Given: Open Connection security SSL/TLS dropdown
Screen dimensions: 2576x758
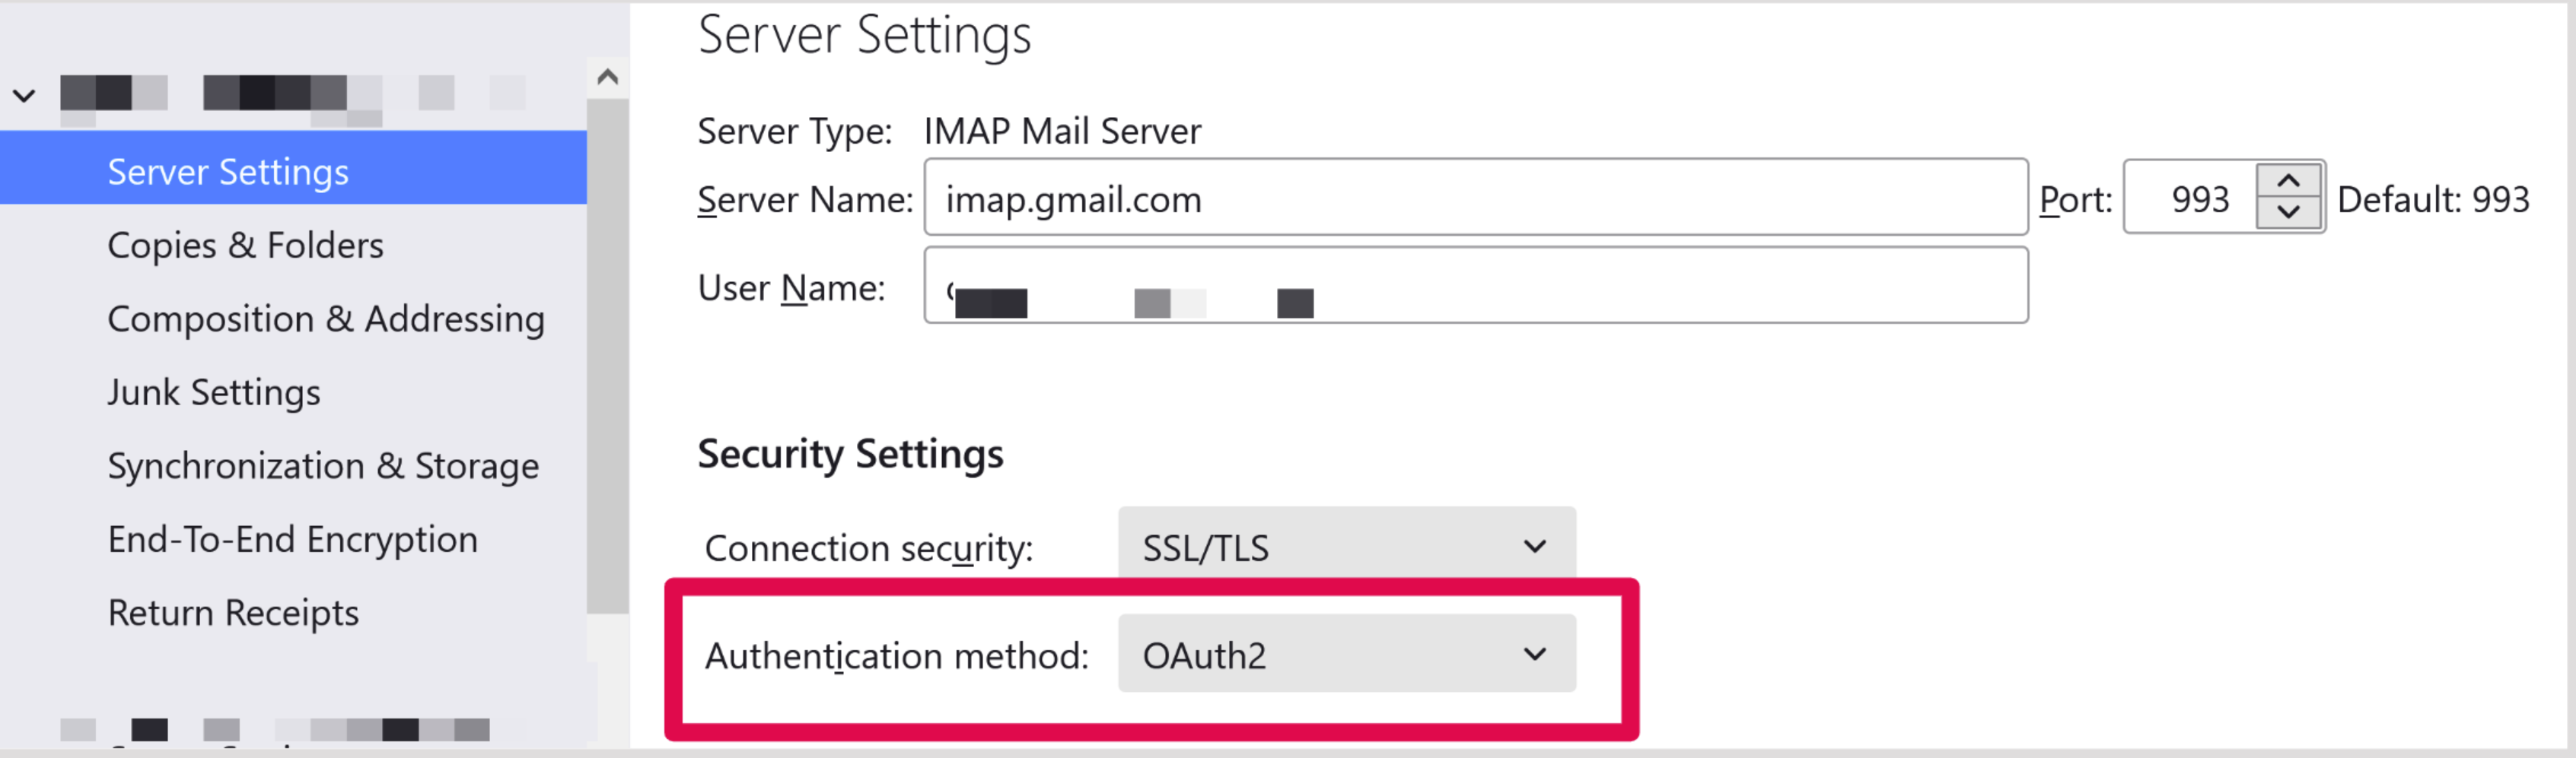Looking at the screenshot, I should click(1347, 547).
